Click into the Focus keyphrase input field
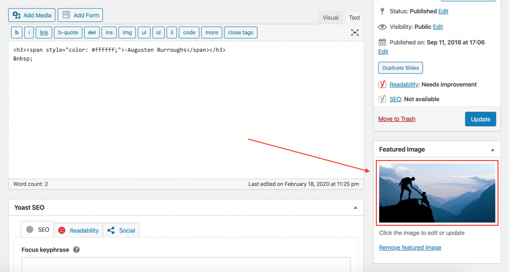Viewport: 509px width, 272px height. tap(186, 264)
